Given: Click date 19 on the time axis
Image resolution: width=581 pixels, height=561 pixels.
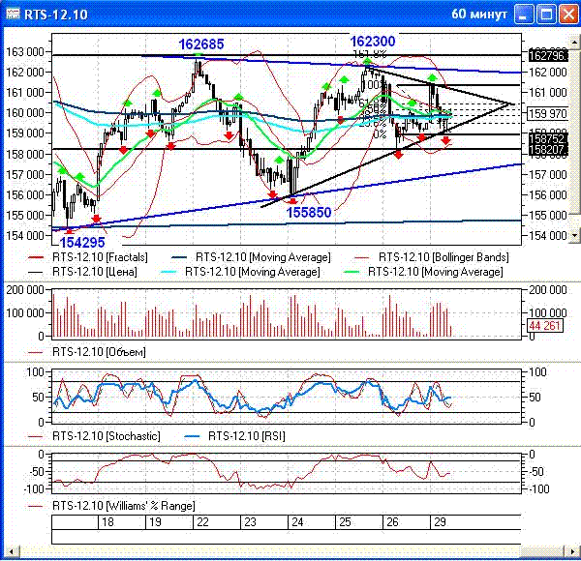Looking at the screenshot, I should coord(155,522).
